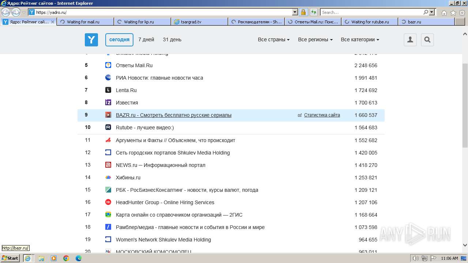Click the browser Back arrow button
468x263 pixels.
click(x=6, y=12)
